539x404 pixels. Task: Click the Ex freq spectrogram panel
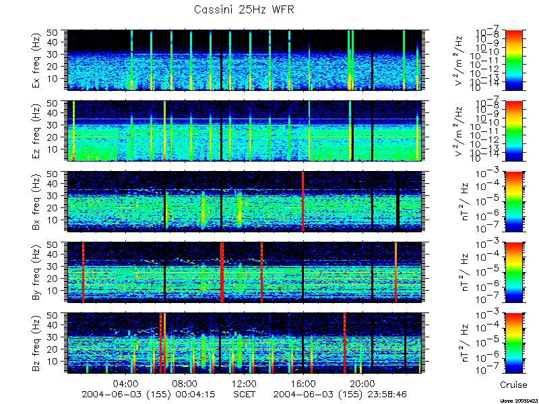tap(244, 60)
